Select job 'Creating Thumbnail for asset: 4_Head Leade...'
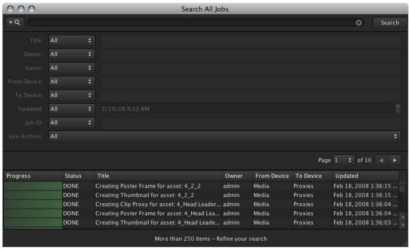Screen dimensions: 409x249 pyautogui.click(x=157, y=222)
